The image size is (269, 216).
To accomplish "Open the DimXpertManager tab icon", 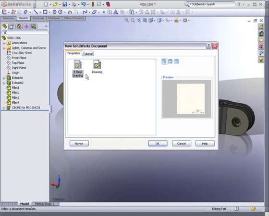I will pyautogui.click(x=26, y=26).
